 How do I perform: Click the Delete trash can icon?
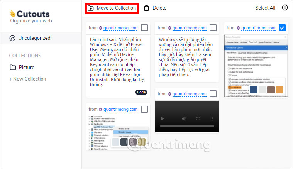147,8
